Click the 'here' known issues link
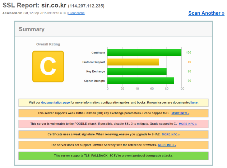 pyautogui.click(x=194, y=102)
